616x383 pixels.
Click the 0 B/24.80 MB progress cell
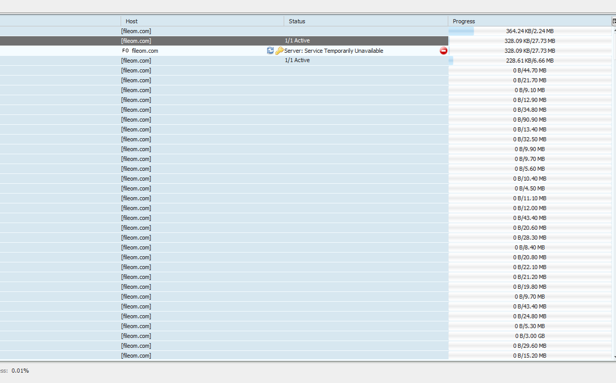tap(530, 316)
